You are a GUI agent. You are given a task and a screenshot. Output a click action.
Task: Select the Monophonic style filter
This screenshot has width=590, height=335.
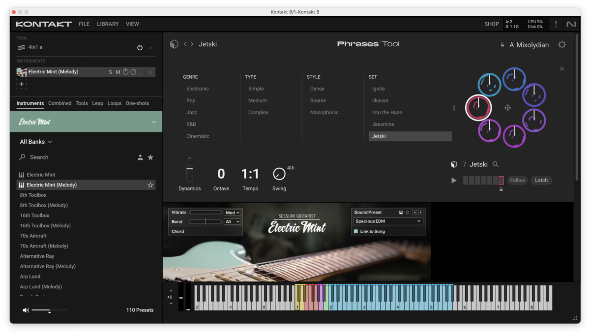click(x=324, y=113)
